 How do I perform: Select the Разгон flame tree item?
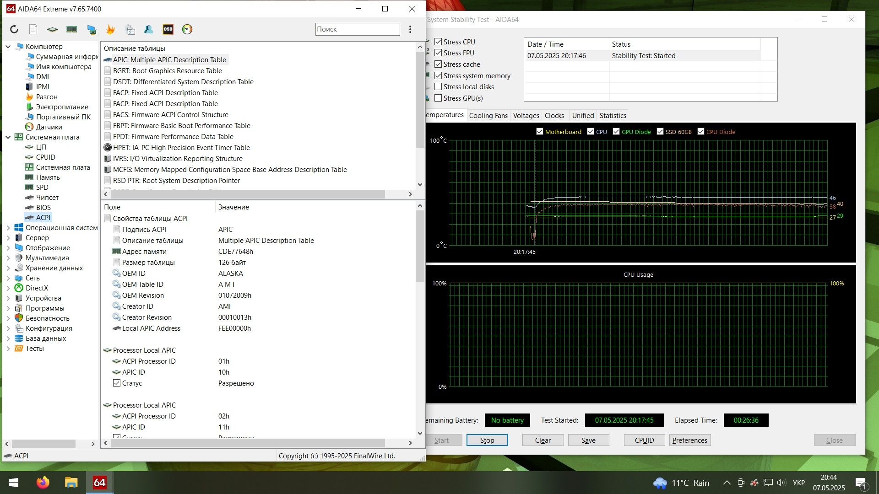[x=47, y=97]
